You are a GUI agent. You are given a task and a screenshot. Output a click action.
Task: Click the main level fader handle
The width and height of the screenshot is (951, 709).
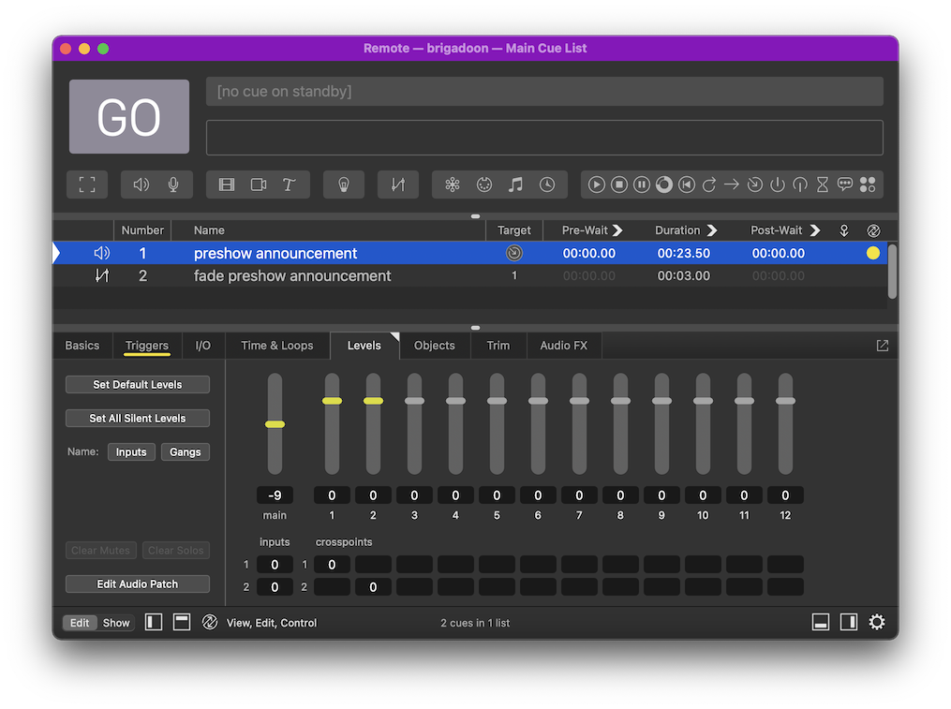pos(275,424)
